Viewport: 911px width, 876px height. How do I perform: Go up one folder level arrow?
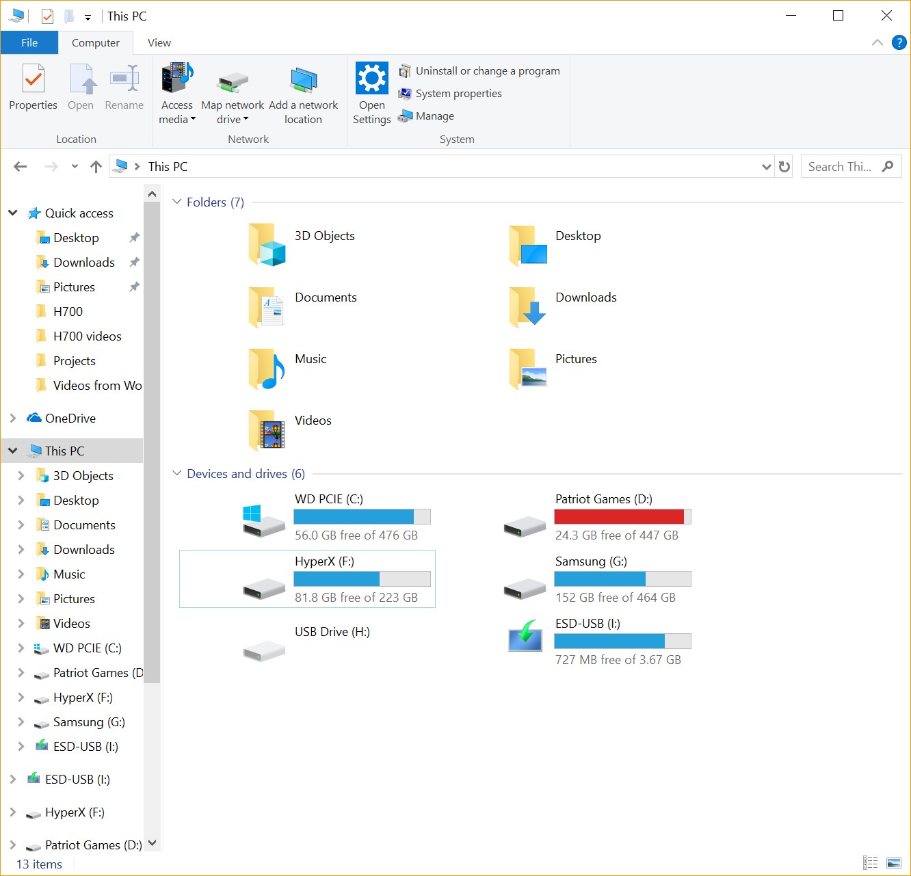click(x=96, y=167)
